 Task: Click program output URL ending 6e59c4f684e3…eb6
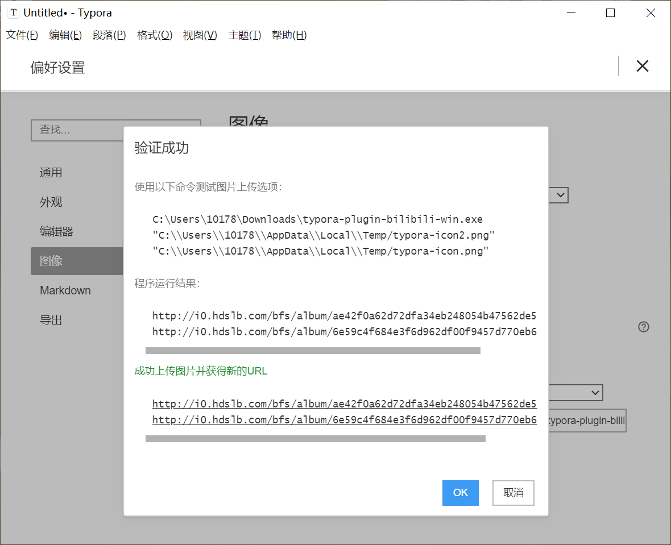click(345, 331)
